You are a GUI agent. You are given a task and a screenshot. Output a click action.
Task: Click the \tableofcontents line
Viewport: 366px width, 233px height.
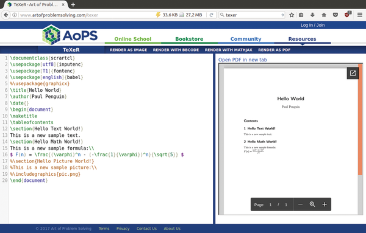(32, 122)
